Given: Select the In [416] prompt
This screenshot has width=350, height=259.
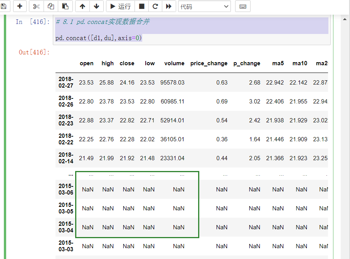Looking at the screenshot, I should tap(33, 22).
